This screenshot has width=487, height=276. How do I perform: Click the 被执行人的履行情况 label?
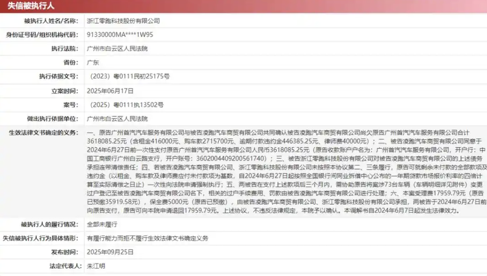click(x=50, y=224)
